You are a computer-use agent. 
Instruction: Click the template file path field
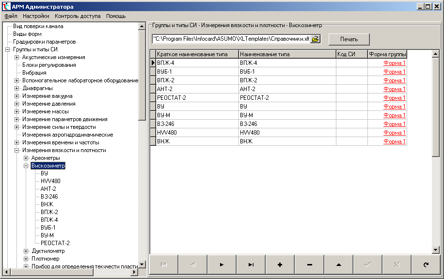tap(231, 39)
